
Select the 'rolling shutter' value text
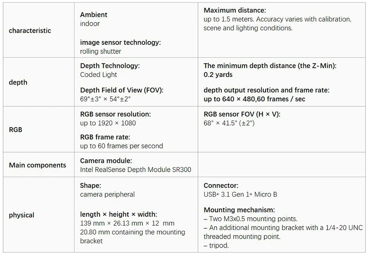[101, 51]
